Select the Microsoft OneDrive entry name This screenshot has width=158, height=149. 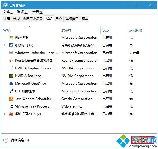[30, 84]
